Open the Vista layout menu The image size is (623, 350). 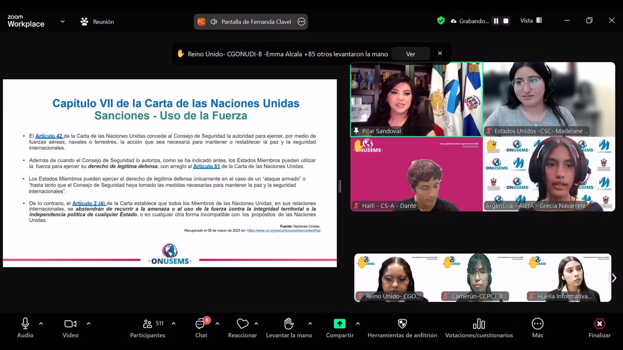click(531, 21)
